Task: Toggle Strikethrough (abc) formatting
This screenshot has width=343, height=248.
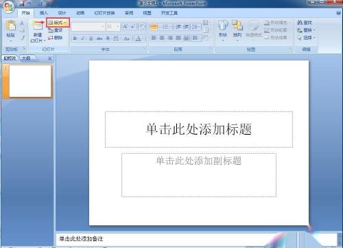Action: tap(99, 38)
